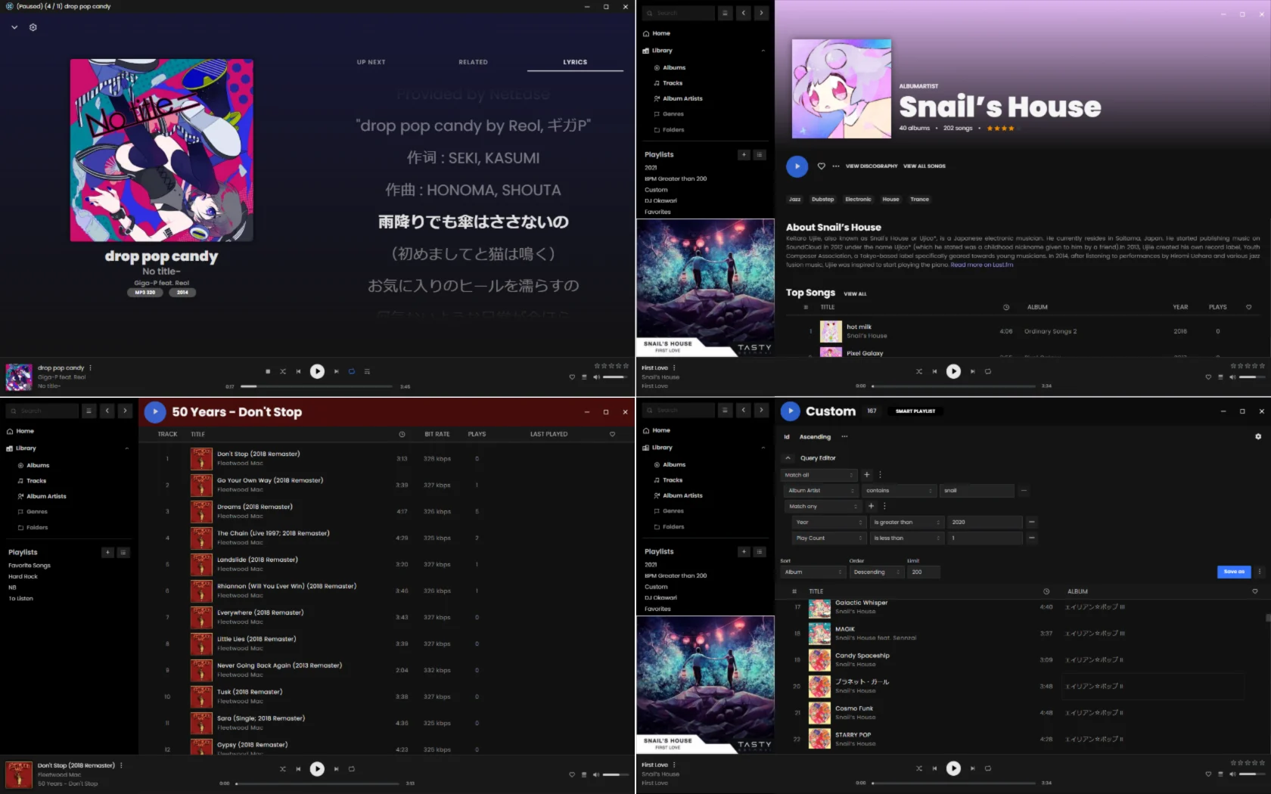The width and height of the screenshot is (1271, 794).
Task: Click the drop pop candy seek bar
Action: pos(318,386)
